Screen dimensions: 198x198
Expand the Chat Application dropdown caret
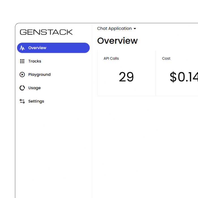(x=135, y=29)
